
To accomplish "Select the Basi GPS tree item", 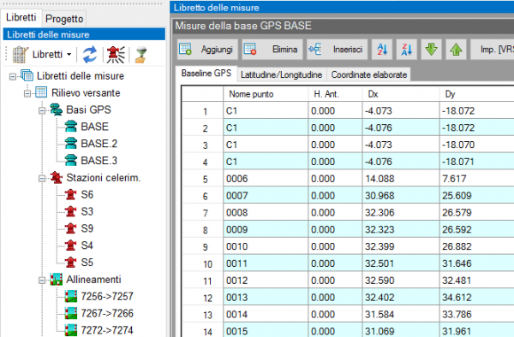I will click(x=88, y=110).
